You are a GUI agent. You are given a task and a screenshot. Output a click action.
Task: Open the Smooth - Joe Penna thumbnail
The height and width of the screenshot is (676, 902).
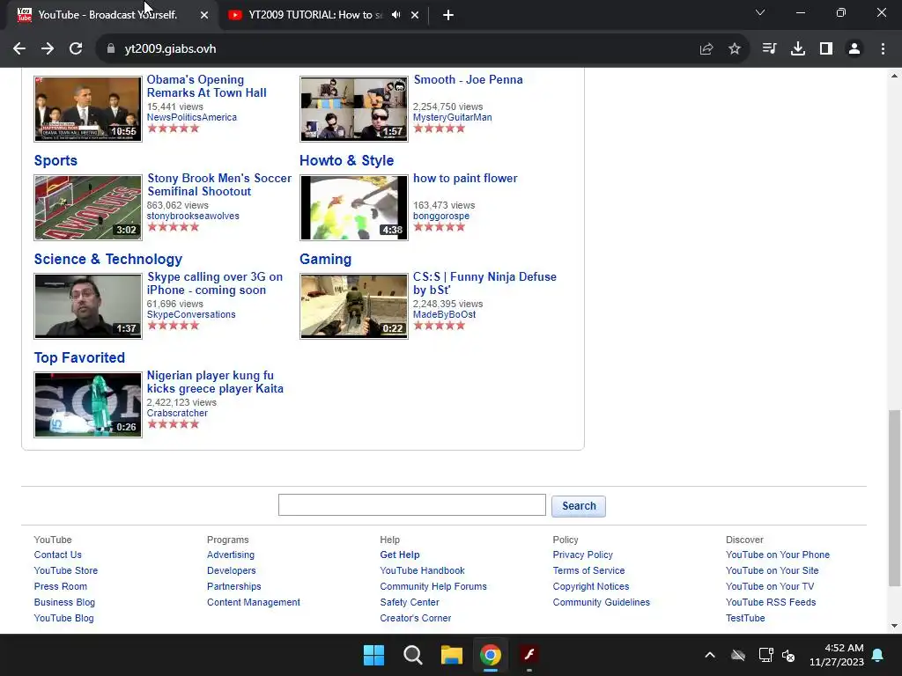tap(354, 109)
